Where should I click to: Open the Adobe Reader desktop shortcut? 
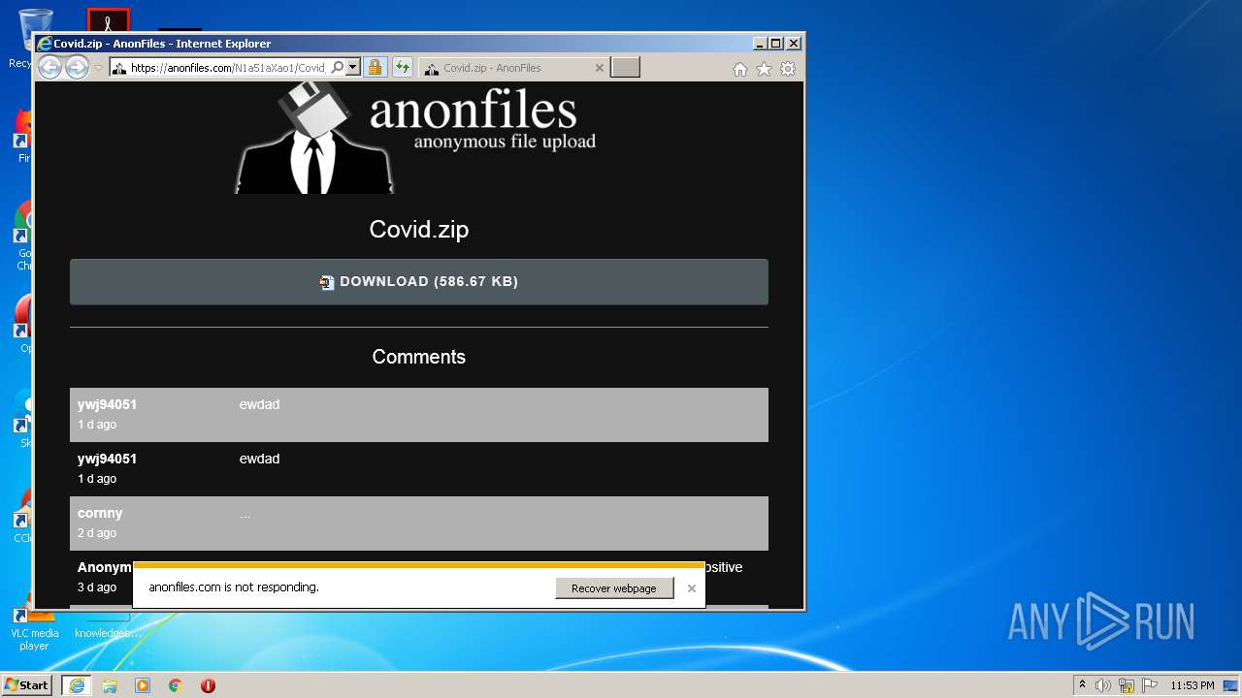(x=109, y=19)
